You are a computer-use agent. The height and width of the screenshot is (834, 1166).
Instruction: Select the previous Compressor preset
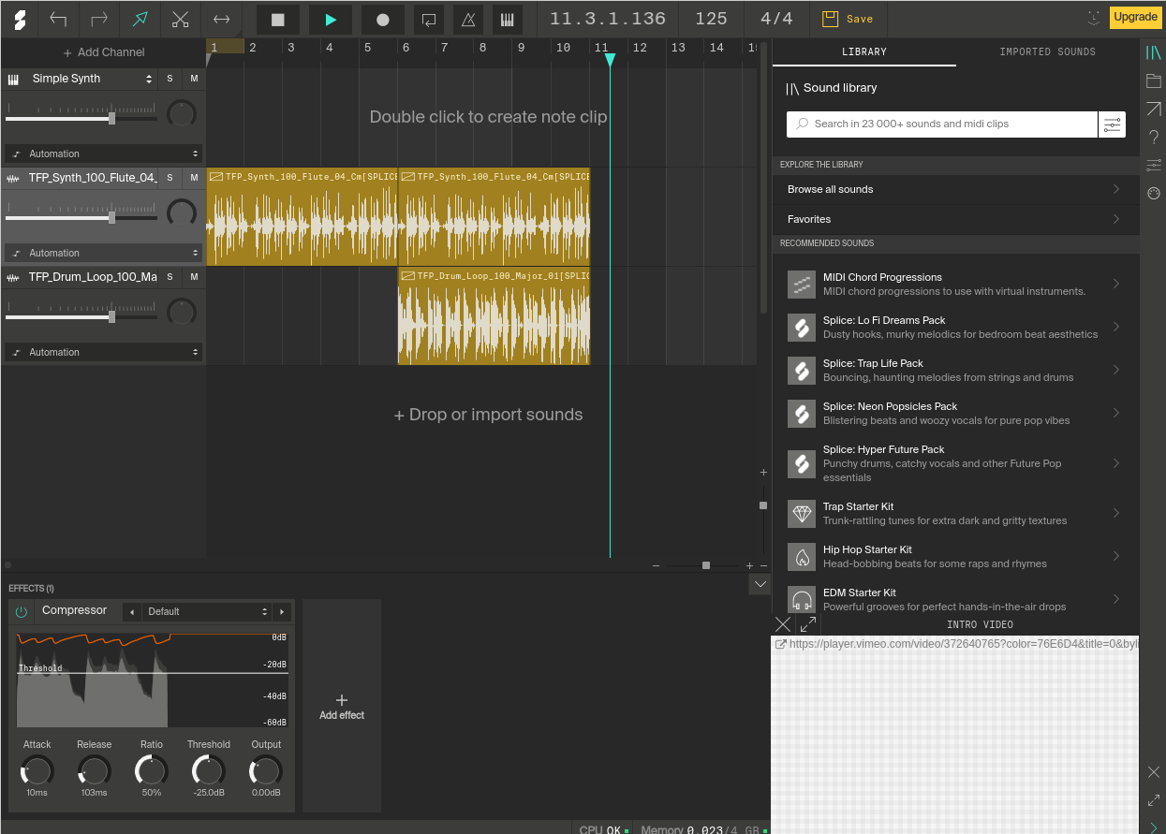[x=132, y=611]
